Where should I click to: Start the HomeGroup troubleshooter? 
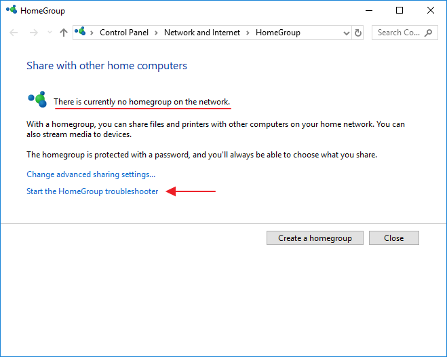click(92, 191)
